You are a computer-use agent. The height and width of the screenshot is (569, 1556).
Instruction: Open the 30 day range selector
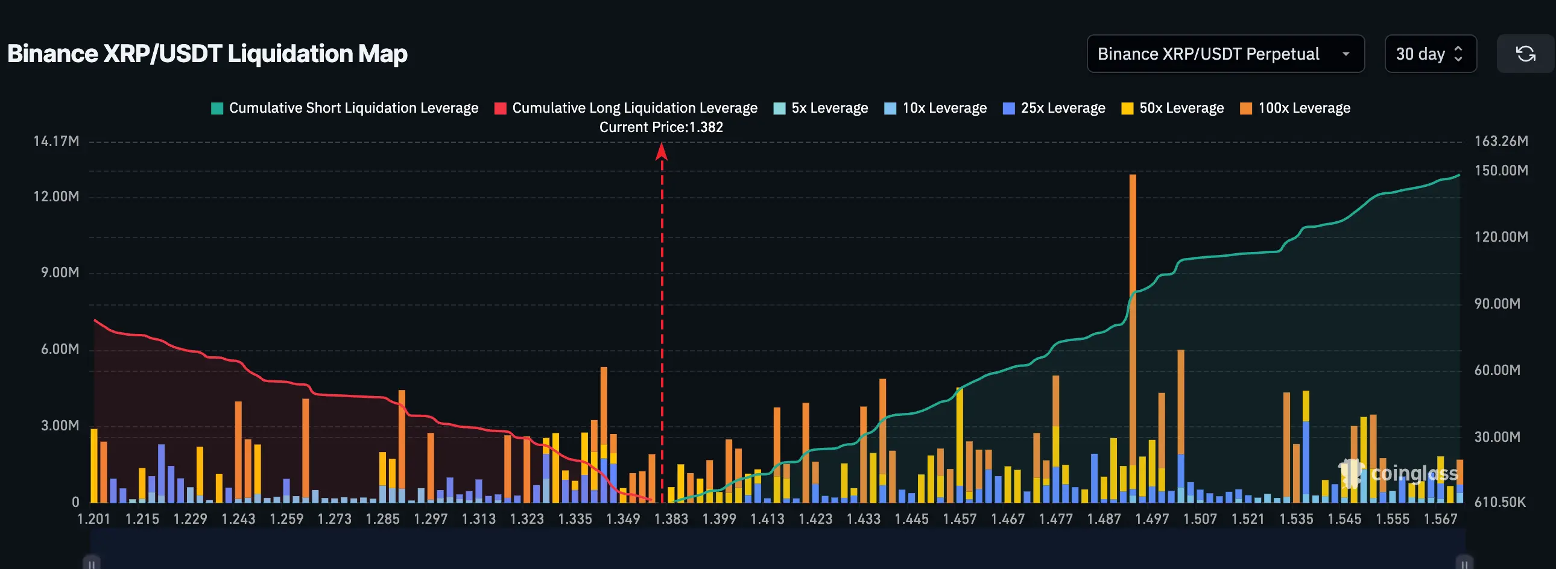pyautogui.click(x=1420, y=54)
